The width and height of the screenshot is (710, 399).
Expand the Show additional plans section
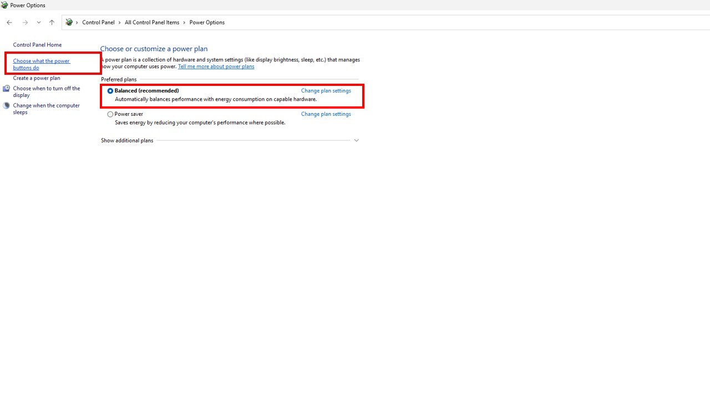(x=356, y=141)
